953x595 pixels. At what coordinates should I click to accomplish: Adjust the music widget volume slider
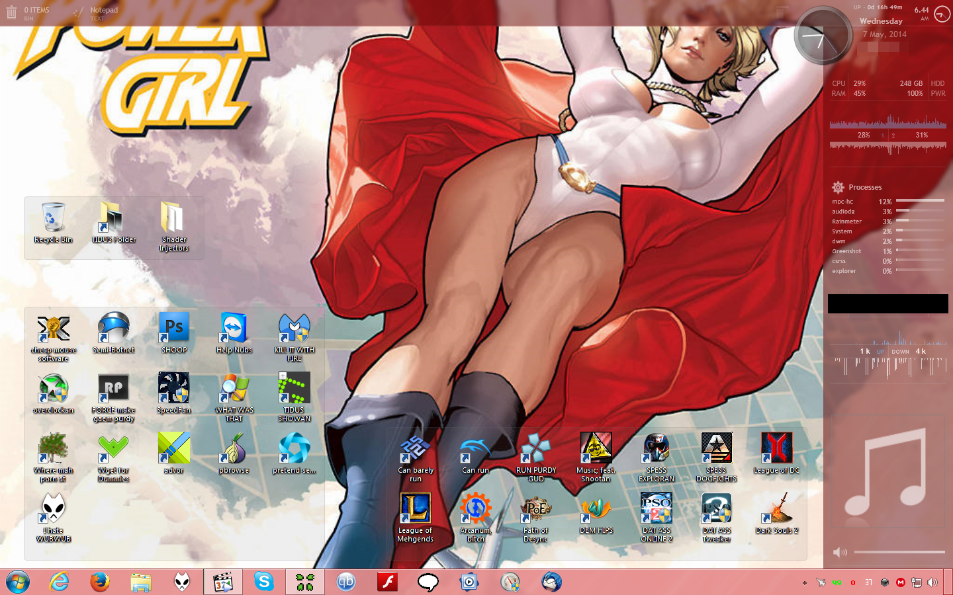click(x=899, y=552)
